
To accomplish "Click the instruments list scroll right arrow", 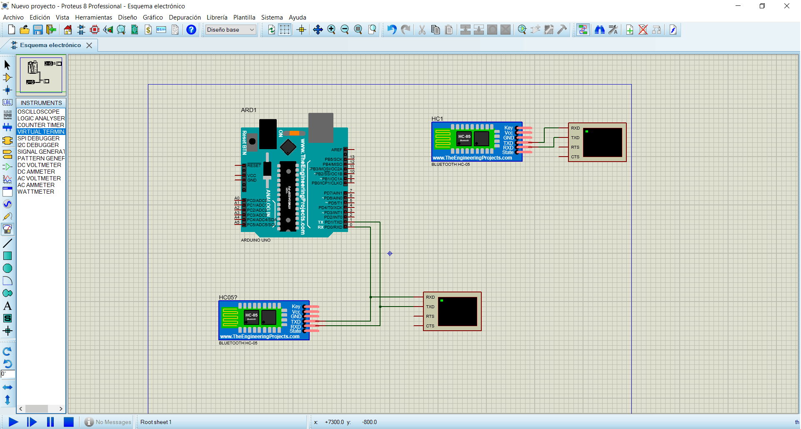I will click(x=61, y=409).
